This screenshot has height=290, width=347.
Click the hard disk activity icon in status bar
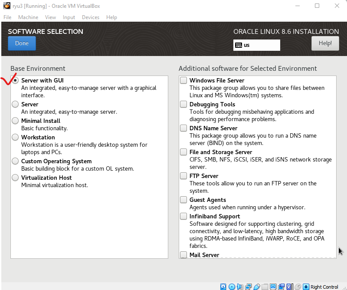click(223, 287)
